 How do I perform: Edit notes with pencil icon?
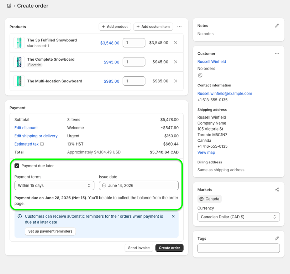(277, 26)
